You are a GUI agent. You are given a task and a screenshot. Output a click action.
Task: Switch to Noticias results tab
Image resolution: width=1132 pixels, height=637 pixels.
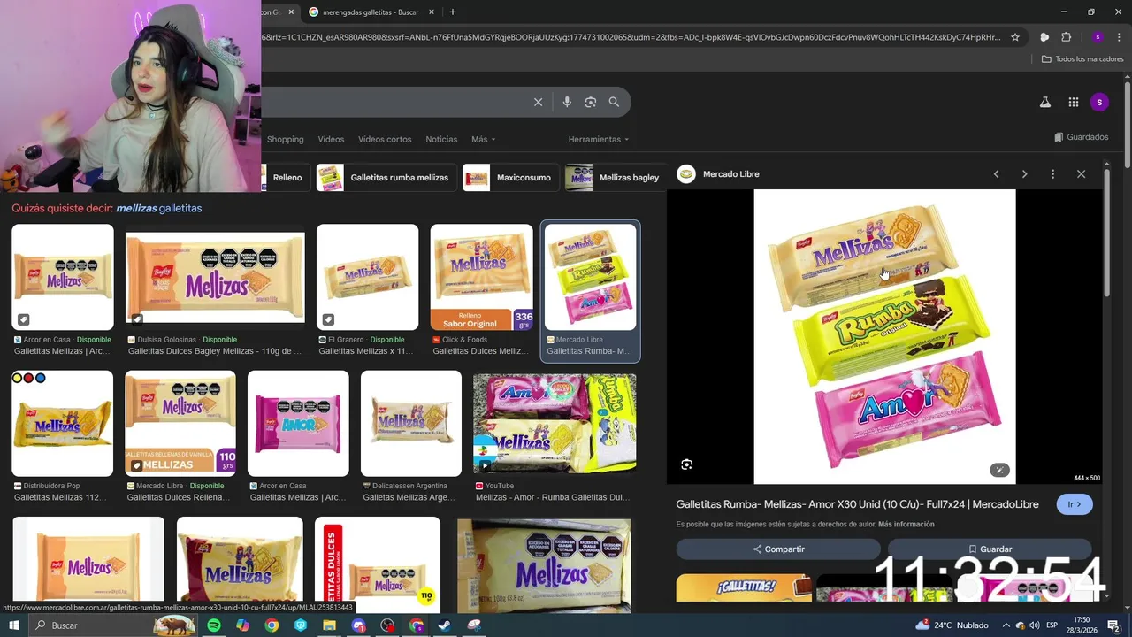pos(441,139)
